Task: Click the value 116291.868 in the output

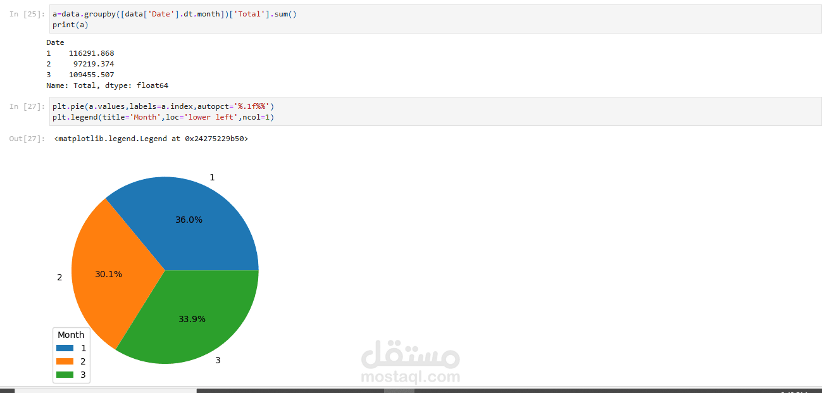Action: [92, 53]
